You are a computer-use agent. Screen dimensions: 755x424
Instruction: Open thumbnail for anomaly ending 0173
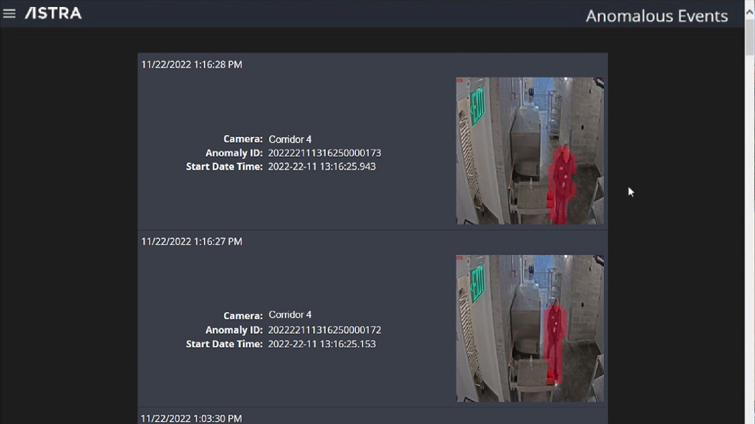[530, 151]
